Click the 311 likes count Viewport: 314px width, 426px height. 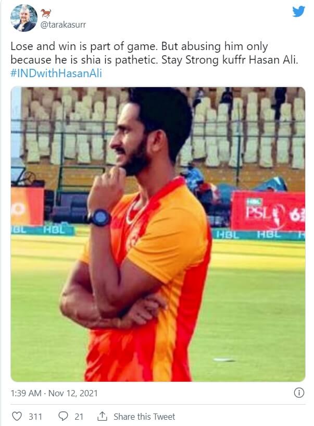(35, 417)
